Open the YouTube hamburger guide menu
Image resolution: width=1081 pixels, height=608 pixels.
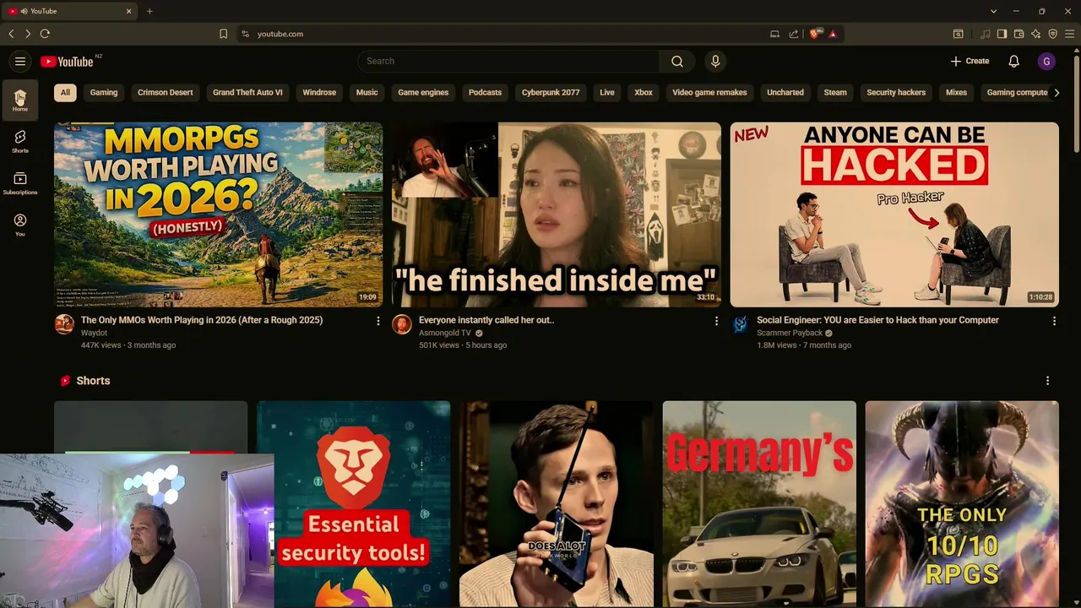20,61
